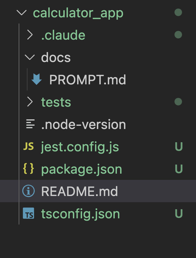Screen dimensions: 196x258
Task: Click the green status dot beside calculator_app
Action: (178, 12)
